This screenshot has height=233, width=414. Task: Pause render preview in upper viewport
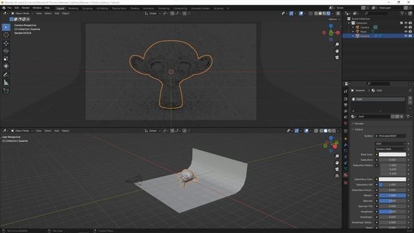click(x=338, y=13)
